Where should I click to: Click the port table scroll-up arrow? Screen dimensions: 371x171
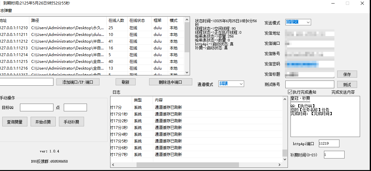tap(187, 20)
